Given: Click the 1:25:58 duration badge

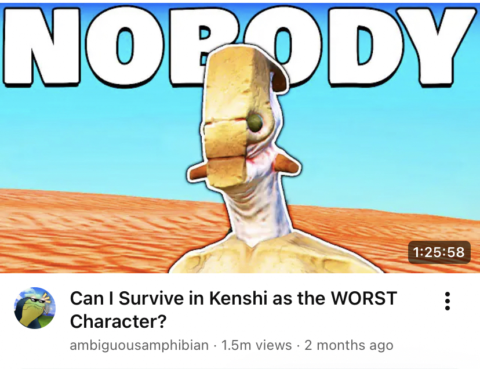Looking at the screenshot, I should (439, 252).
